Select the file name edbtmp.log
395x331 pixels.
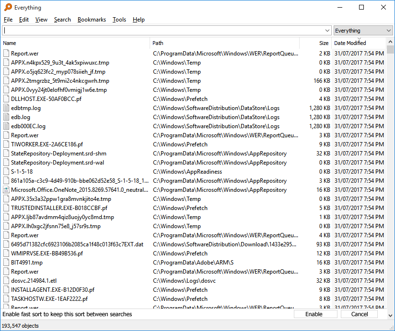26,108
